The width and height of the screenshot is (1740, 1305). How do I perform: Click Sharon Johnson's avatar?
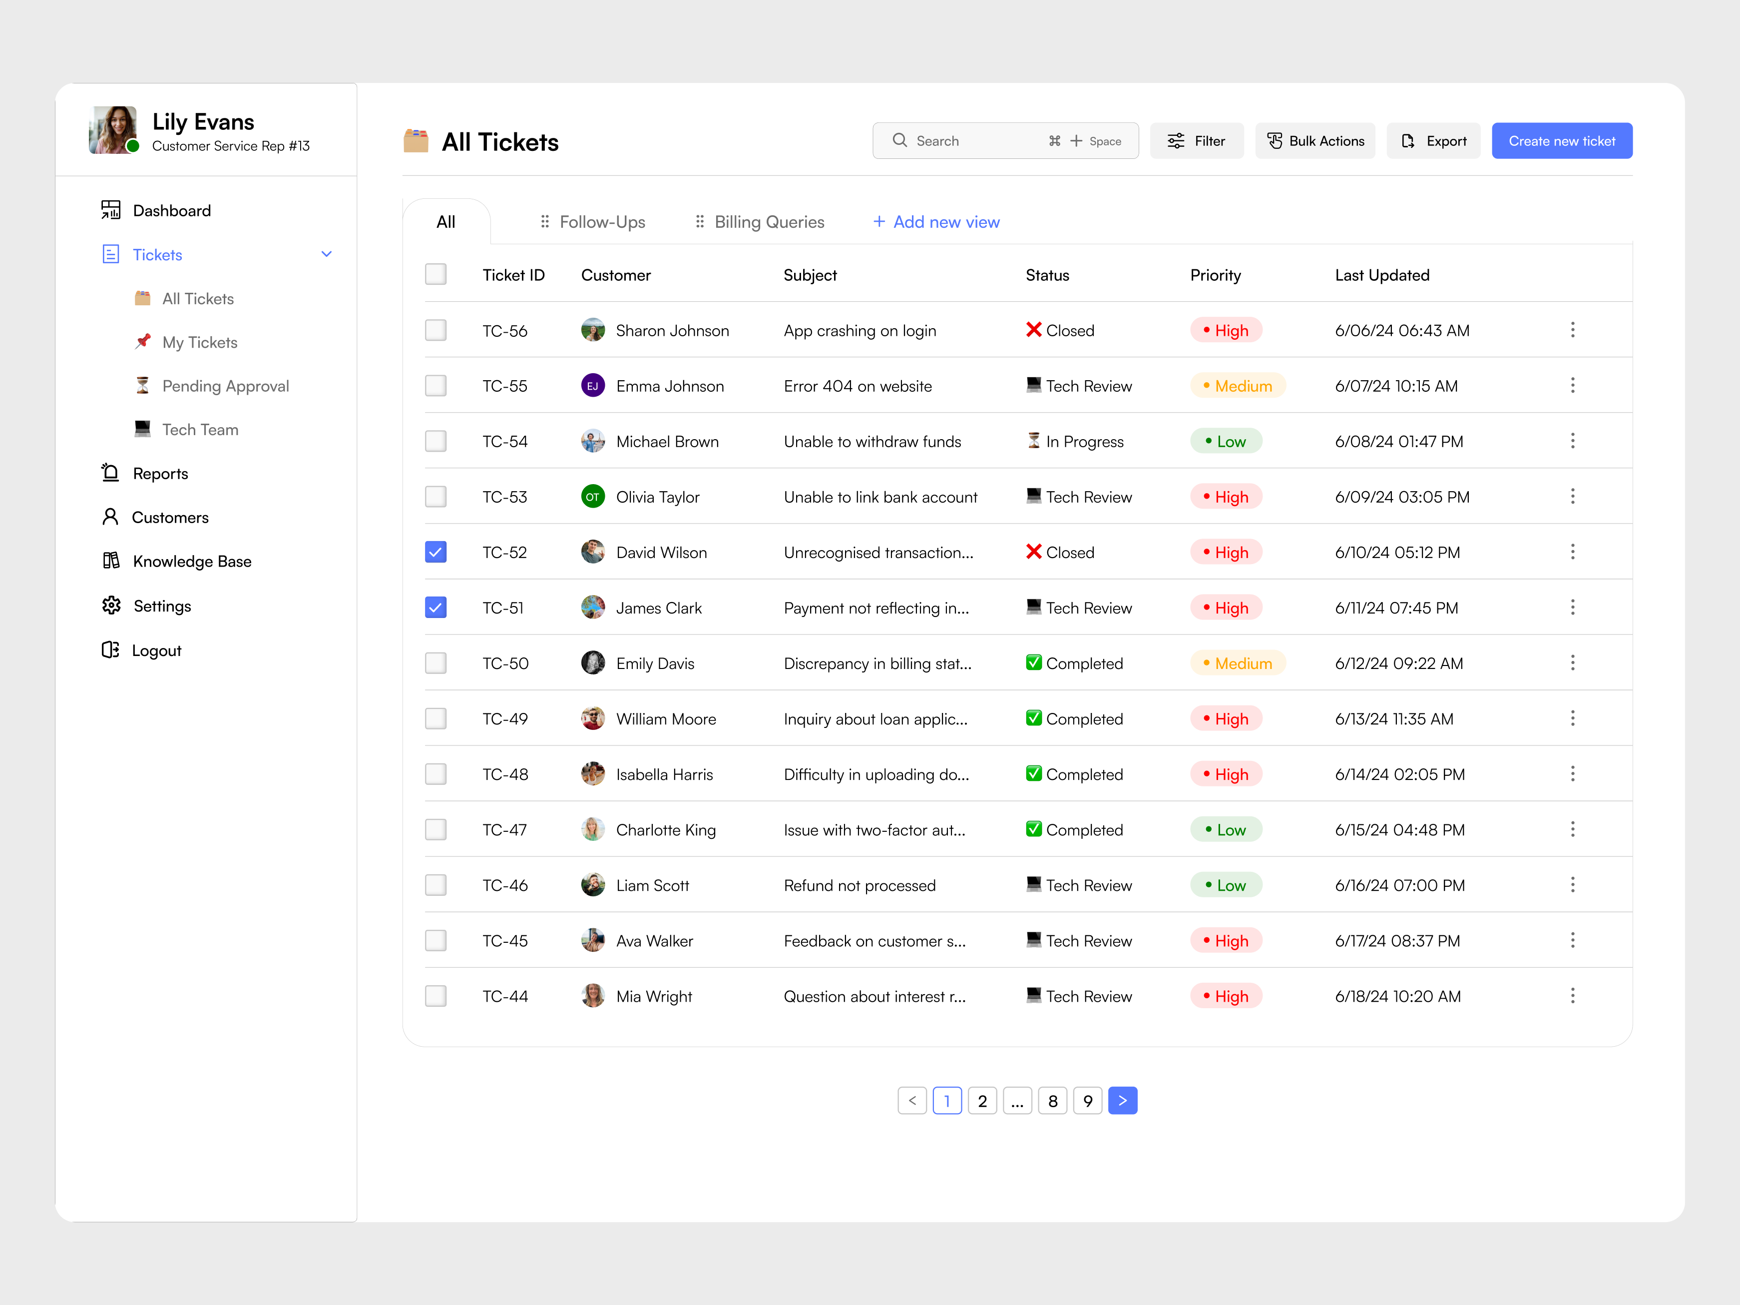pyautogui.click(x=593, y=330)
